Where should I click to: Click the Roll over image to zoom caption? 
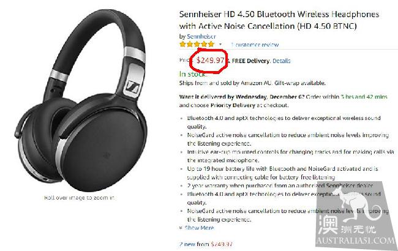click(80, 198)
